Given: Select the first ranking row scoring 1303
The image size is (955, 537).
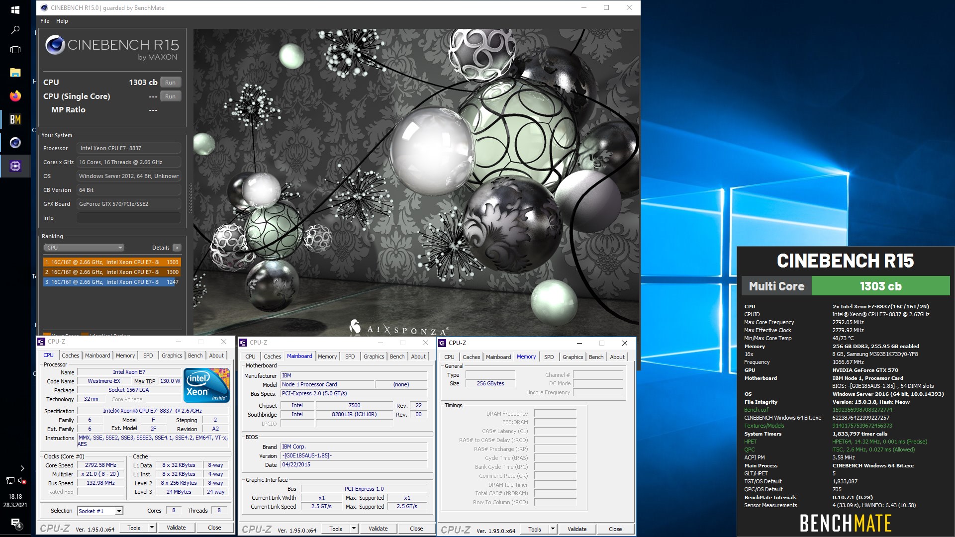Looking at the screenshot, I should (112, 262).
